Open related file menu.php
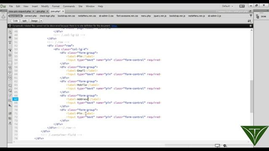Viewport: 269px width, 151px height. click(x=146, y=16)
